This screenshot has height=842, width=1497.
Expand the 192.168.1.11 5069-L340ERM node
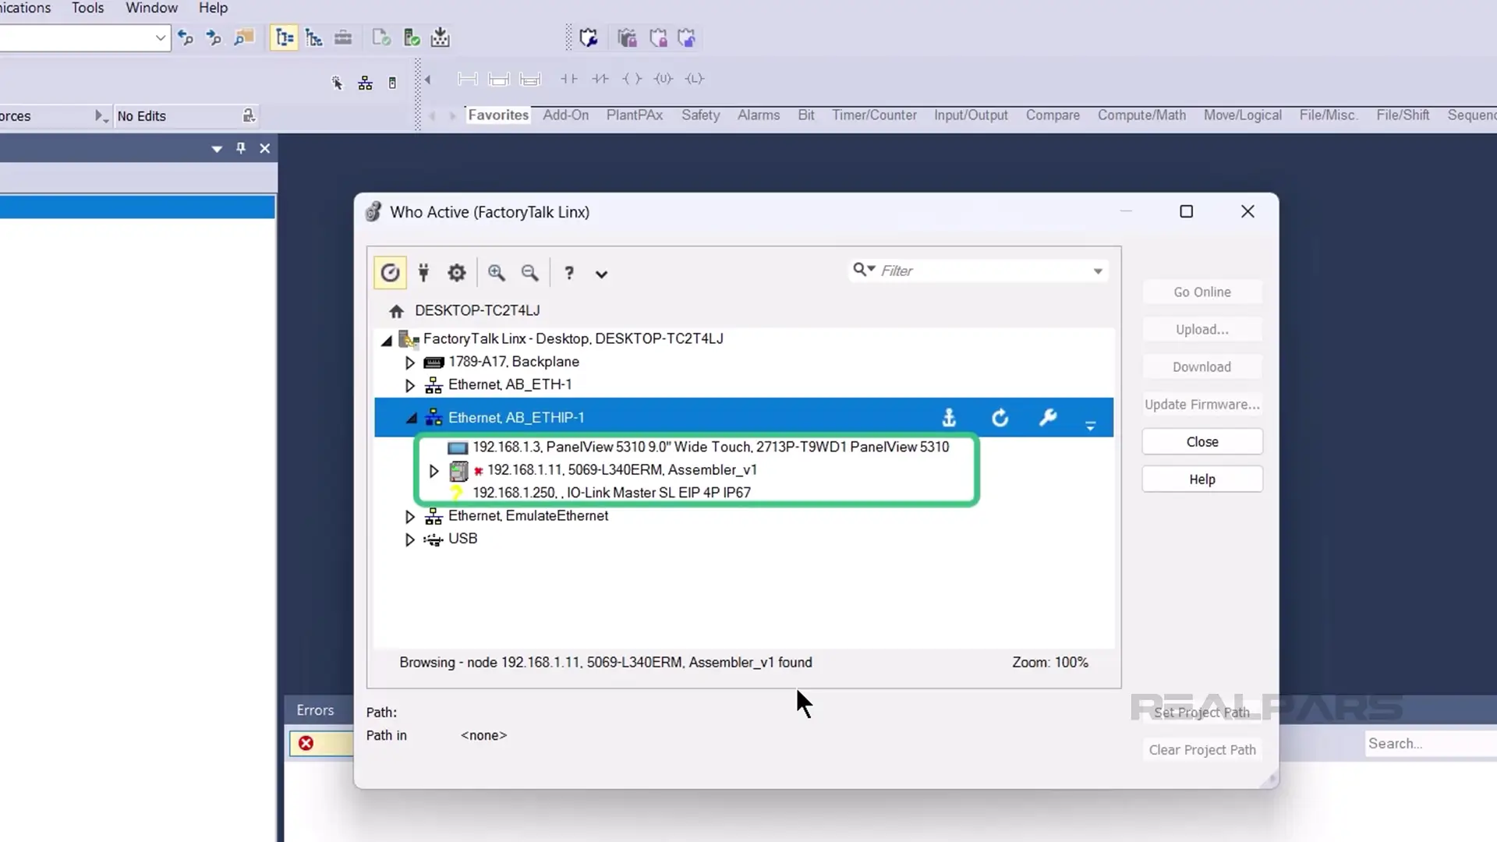(434, 471)
